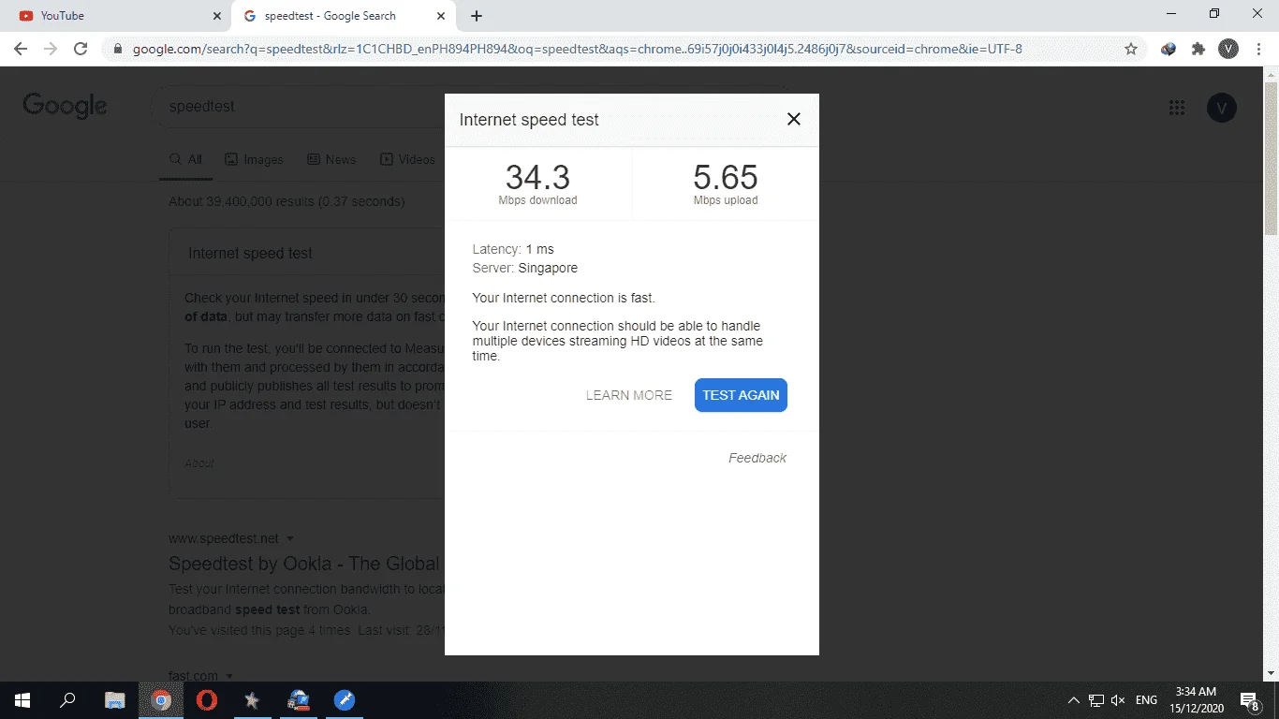Open File Explorer from taskbar

114,699
